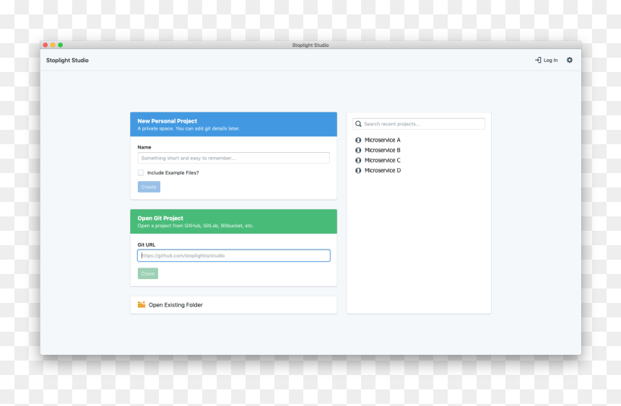Focus the Git URL input field
The image size is (621, 406).
point(234,255)
